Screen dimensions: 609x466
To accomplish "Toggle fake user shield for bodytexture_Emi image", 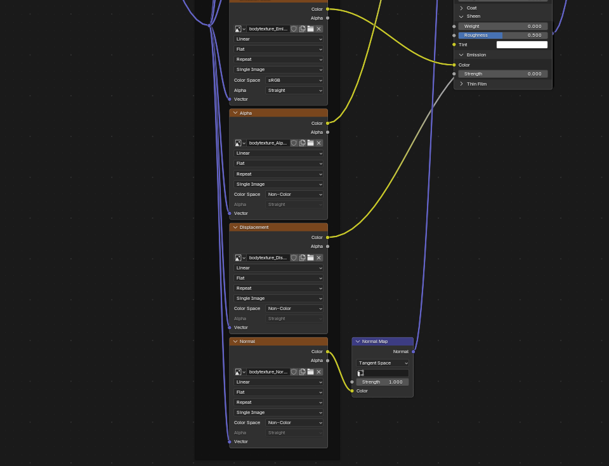I will tap(294, 29).
